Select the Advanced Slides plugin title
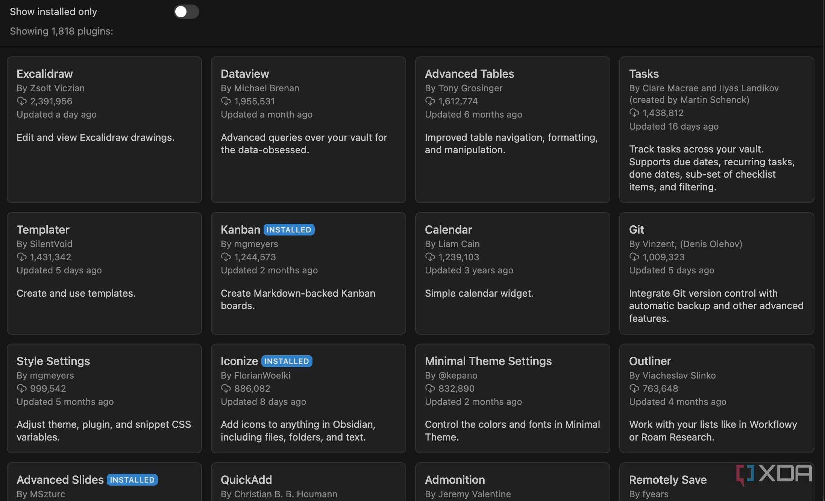Image resolution: width=825 pixels, height=501 pixels. tap(60, 480)
